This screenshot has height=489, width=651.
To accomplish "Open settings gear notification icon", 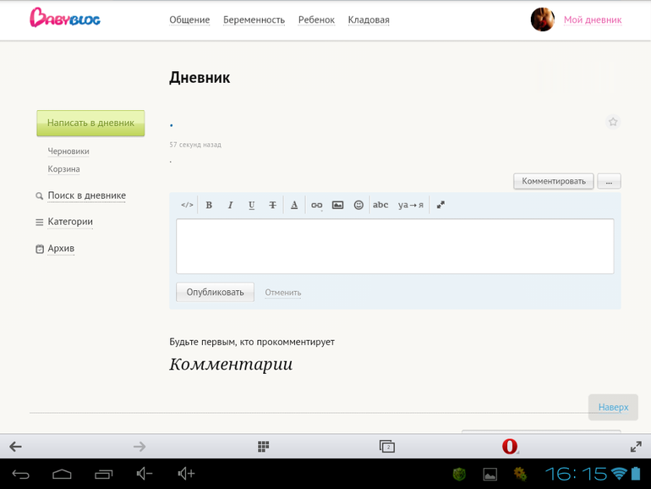I will tap(520, 474).
